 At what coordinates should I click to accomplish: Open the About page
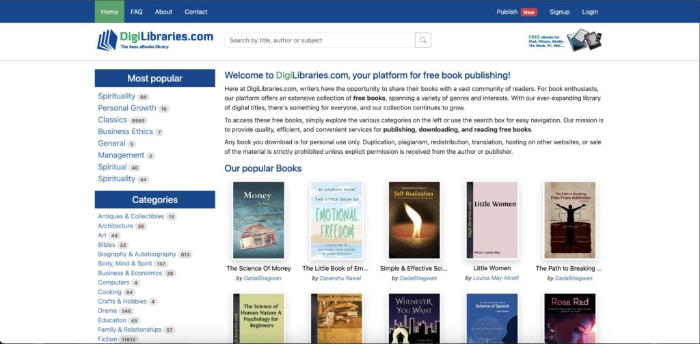163,12
